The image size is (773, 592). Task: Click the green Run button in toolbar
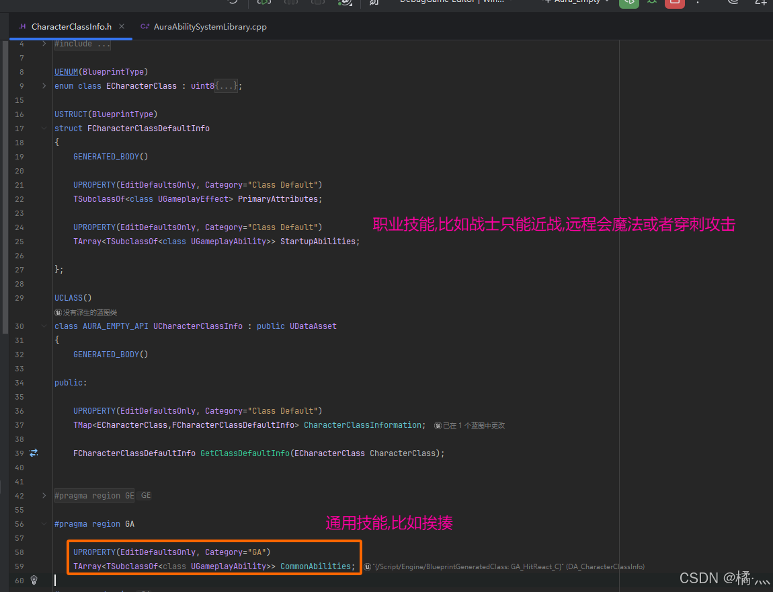tap(629, 3)
